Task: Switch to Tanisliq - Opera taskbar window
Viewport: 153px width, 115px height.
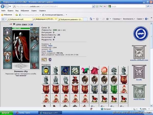Action: click(x=26, y=113)
